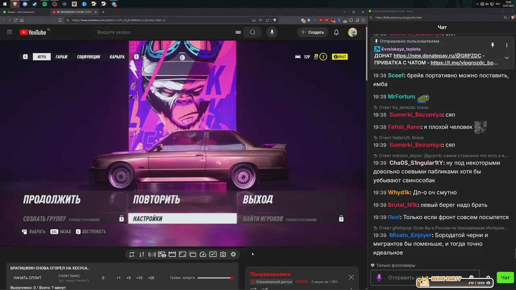Image resolution: width=516 pixels, height=290 pixels.
Task: Open the new.donatepay.ru donation link
Action: pos(437,56)
